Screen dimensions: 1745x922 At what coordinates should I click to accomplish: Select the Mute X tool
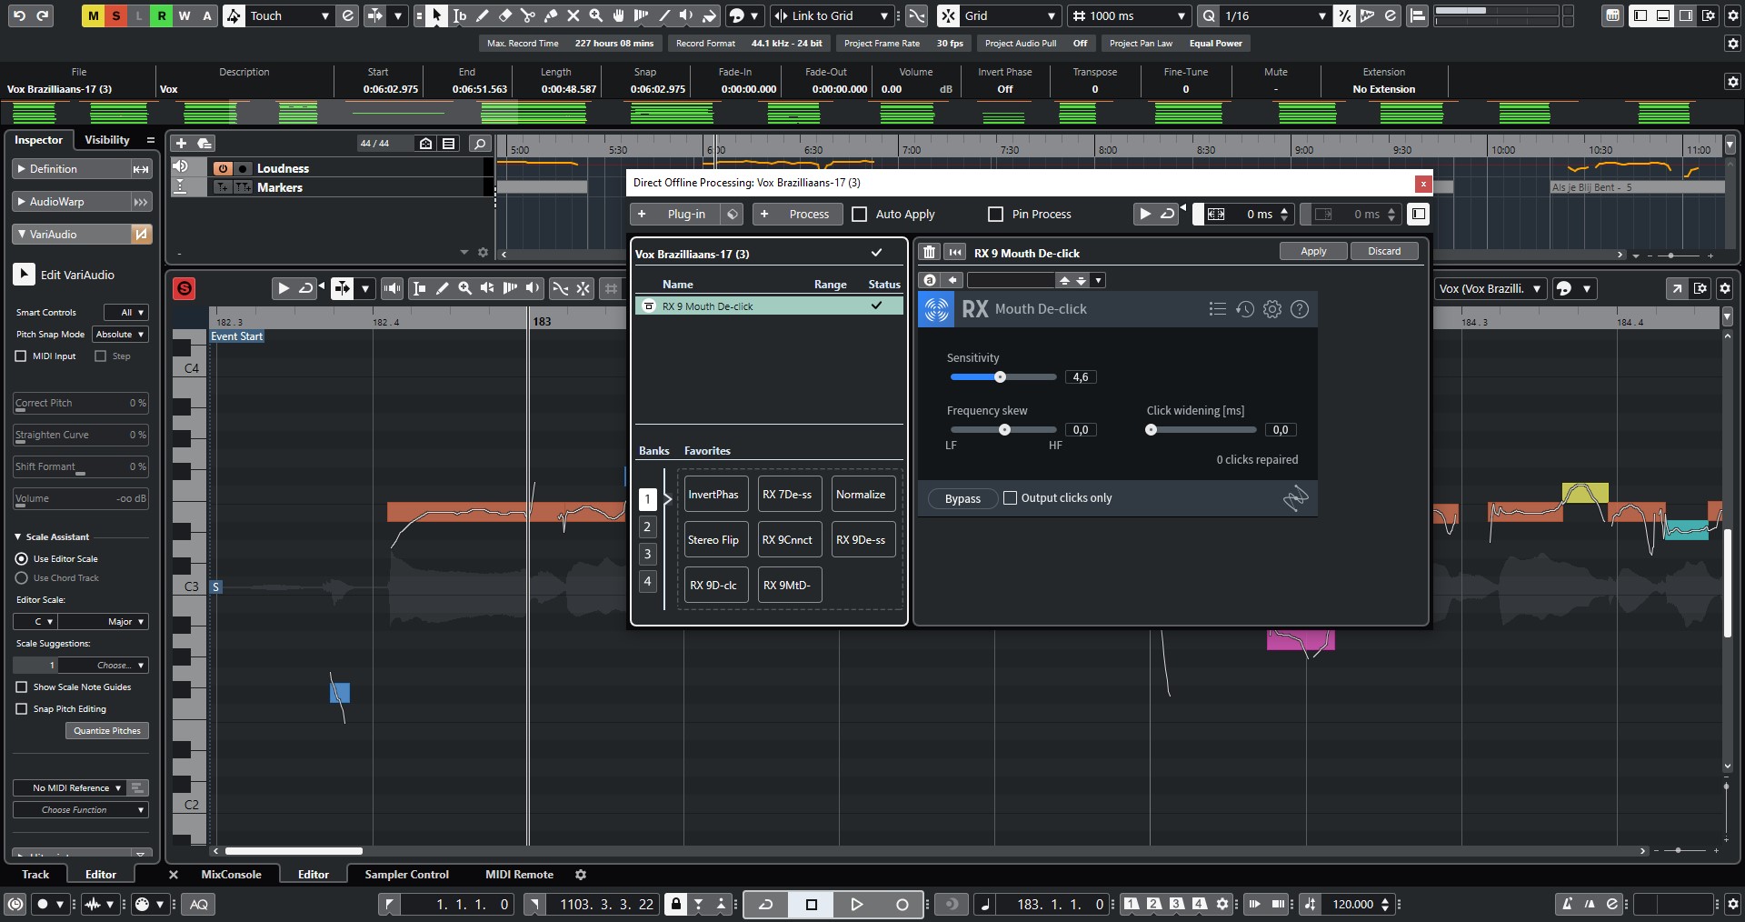click(573, 15)
